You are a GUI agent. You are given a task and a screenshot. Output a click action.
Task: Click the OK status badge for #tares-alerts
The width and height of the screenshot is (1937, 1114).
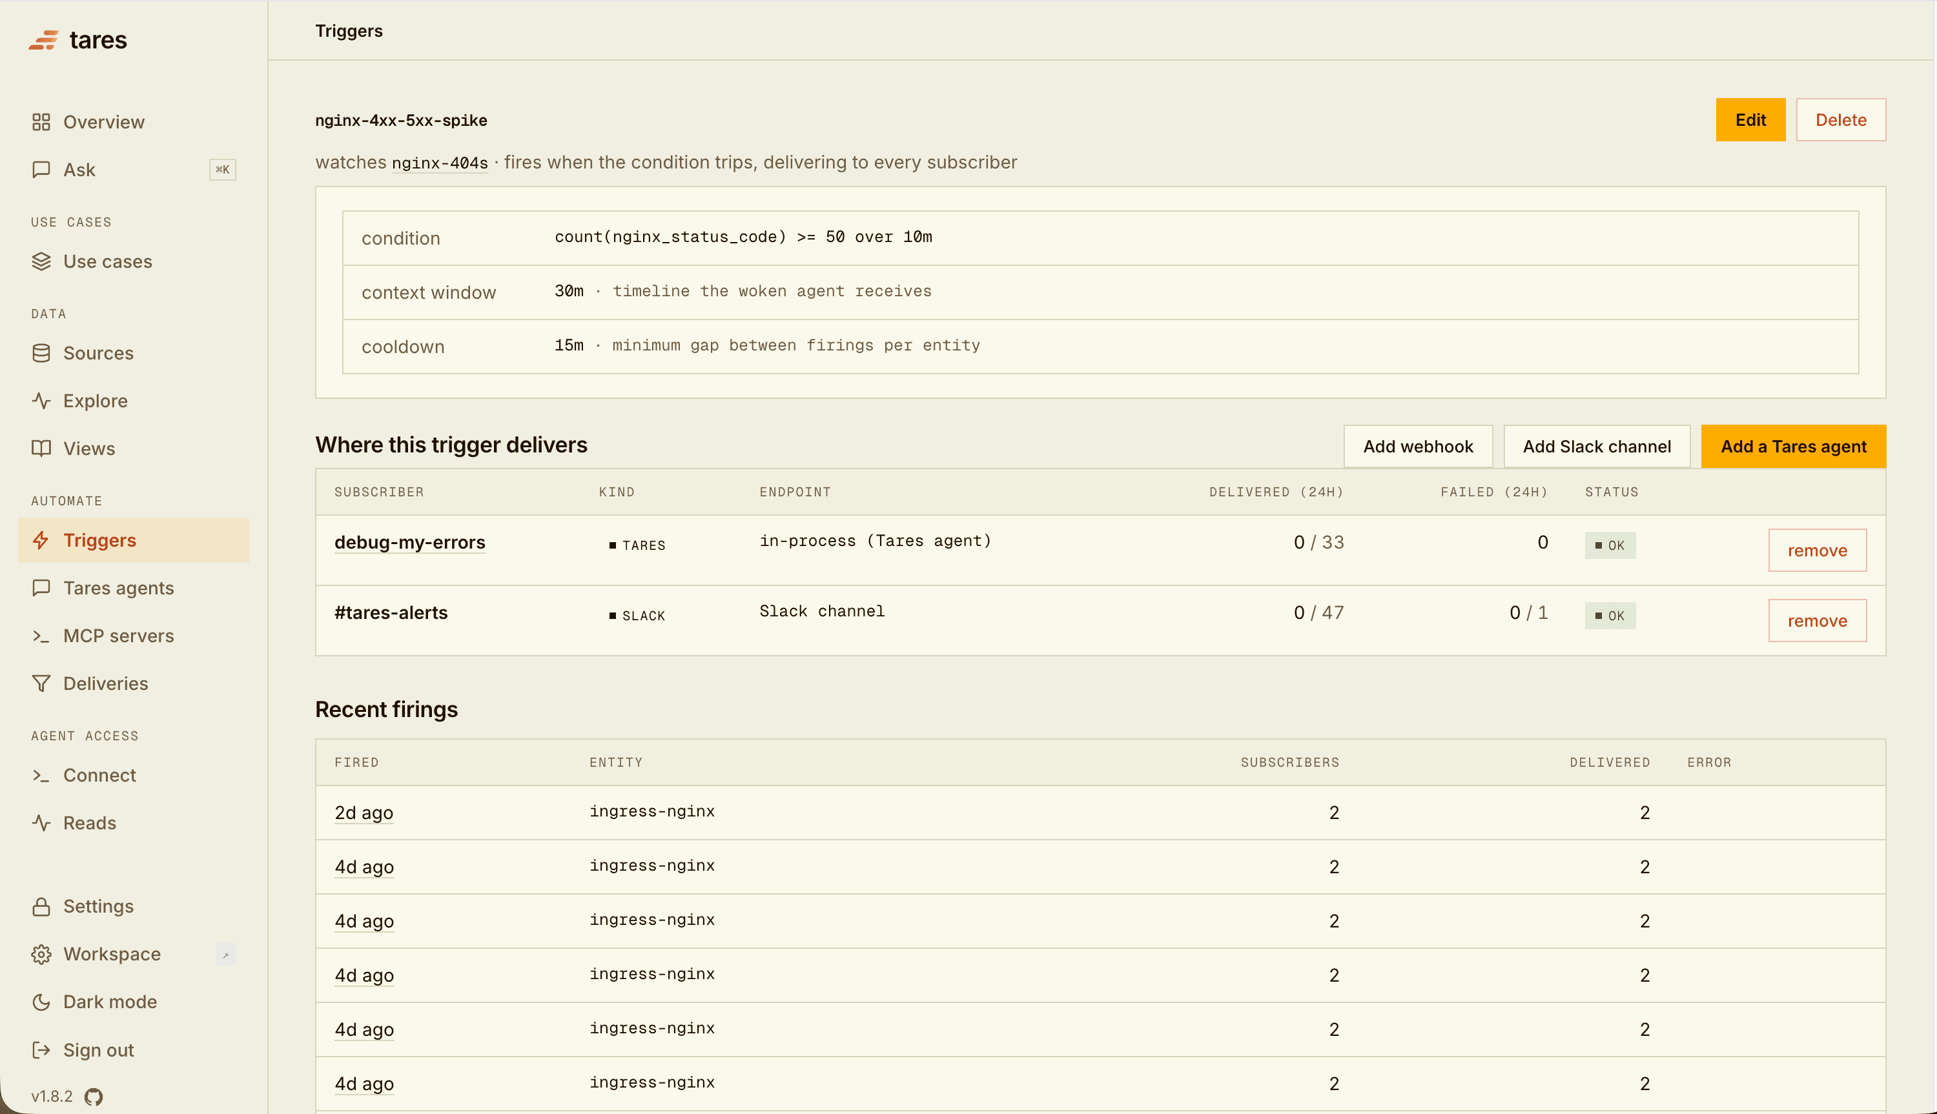(1610, 616)
